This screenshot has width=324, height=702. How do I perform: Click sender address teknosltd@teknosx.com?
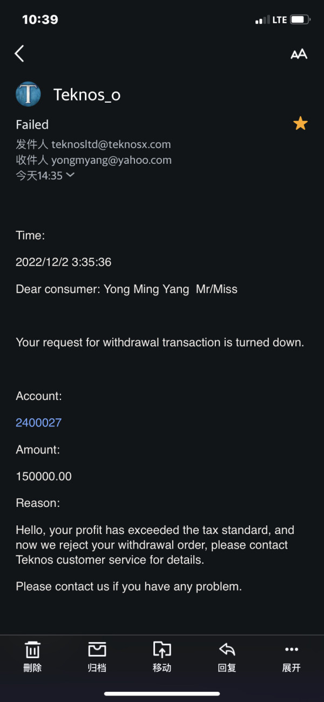pos(111,144)
